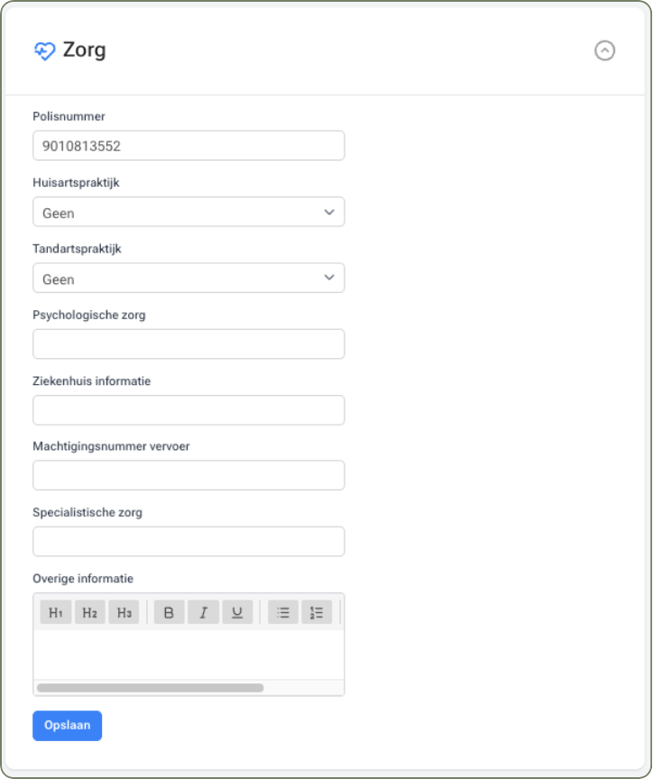Click the editor's horizontal scrollbar
The image size is (653, 779).
click(150, 688)
